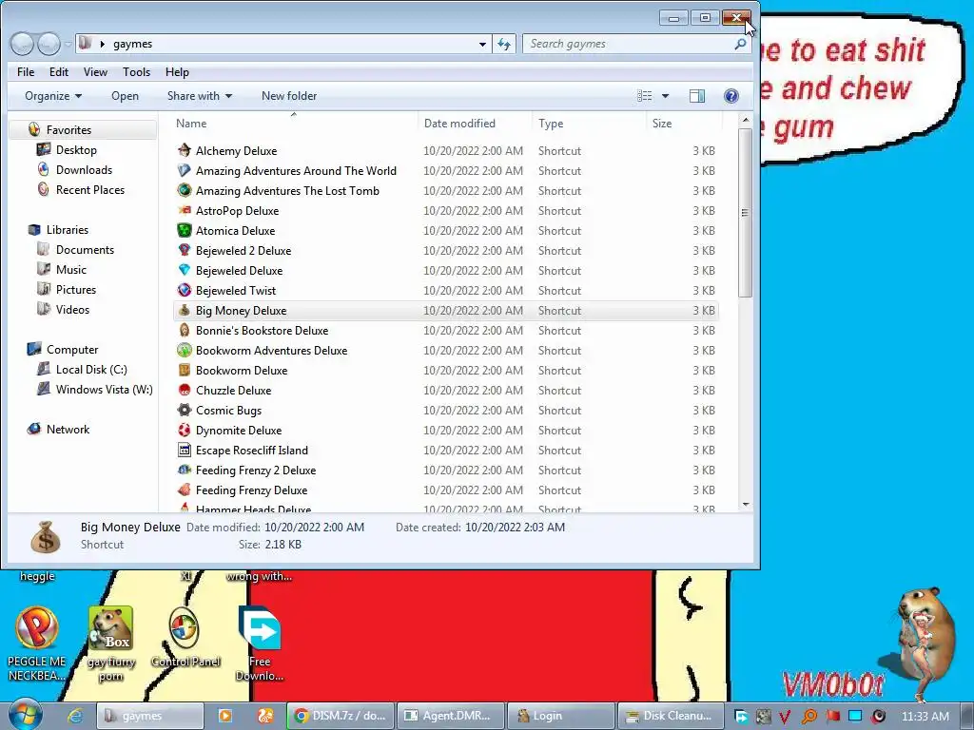
Task: Click the Open toolbar button
Action: pos(125,96)
